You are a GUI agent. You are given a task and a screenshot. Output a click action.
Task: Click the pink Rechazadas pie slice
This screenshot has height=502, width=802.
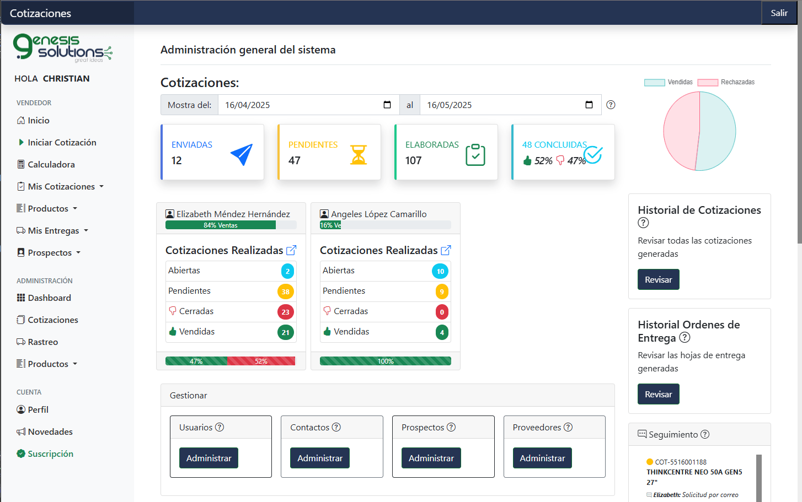tap(681, 130)
